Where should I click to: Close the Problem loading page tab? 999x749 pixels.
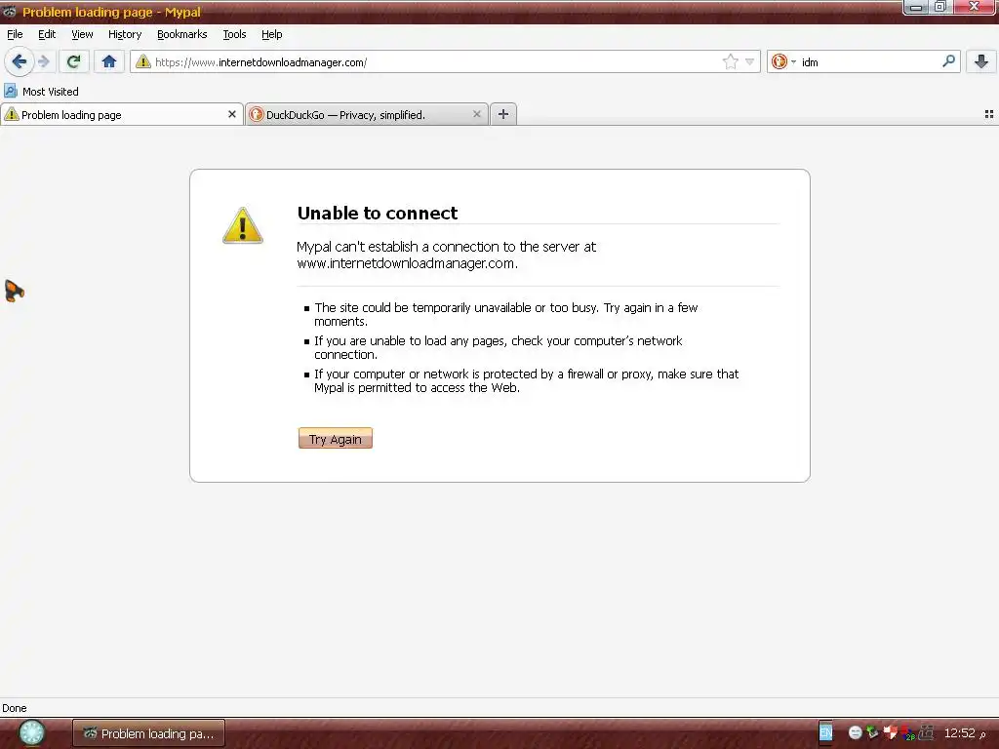[x=232, y=114]
